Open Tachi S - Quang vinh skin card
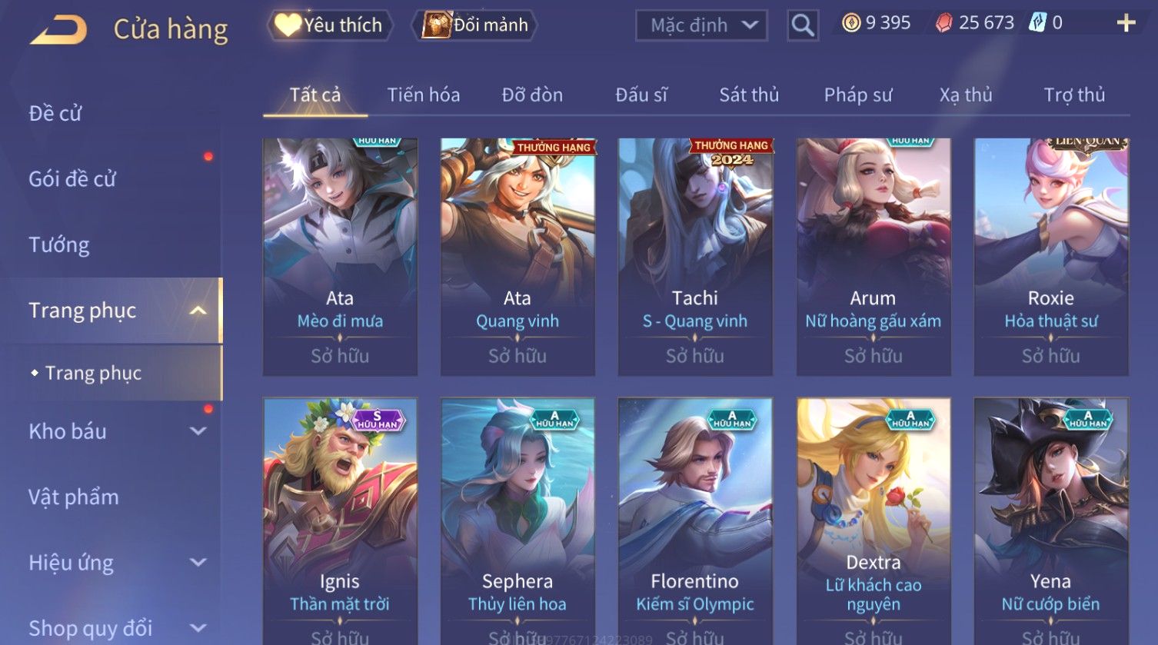The image size is (1158, 645). tap(695, 257)
